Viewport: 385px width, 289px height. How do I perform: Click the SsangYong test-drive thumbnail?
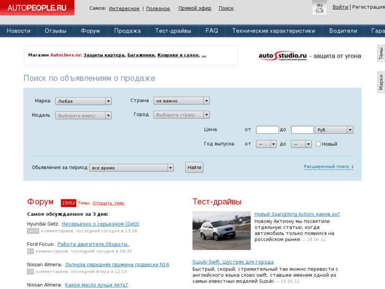click(221, 231)
